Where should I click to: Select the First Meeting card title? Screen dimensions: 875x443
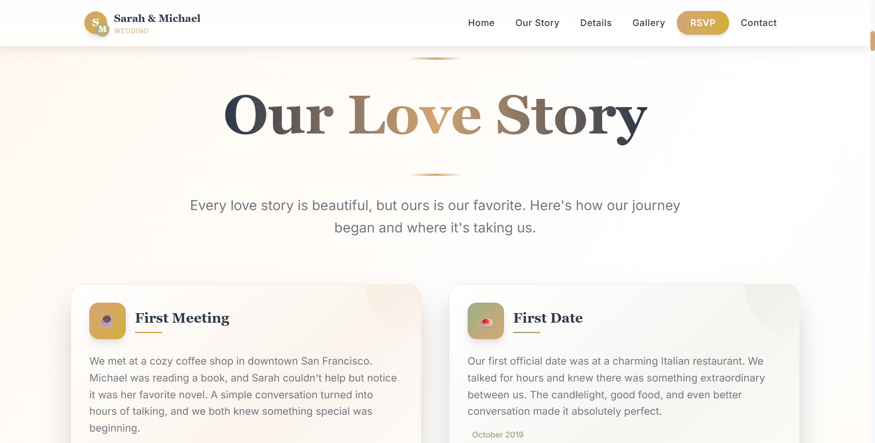[182, 318]
